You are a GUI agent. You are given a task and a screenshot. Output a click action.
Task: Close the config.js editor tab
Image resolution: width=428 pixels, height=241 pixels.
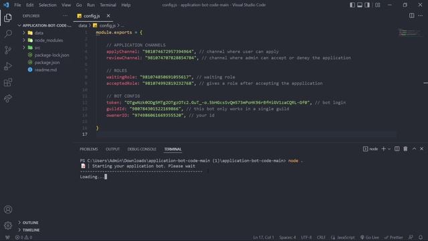108,16
